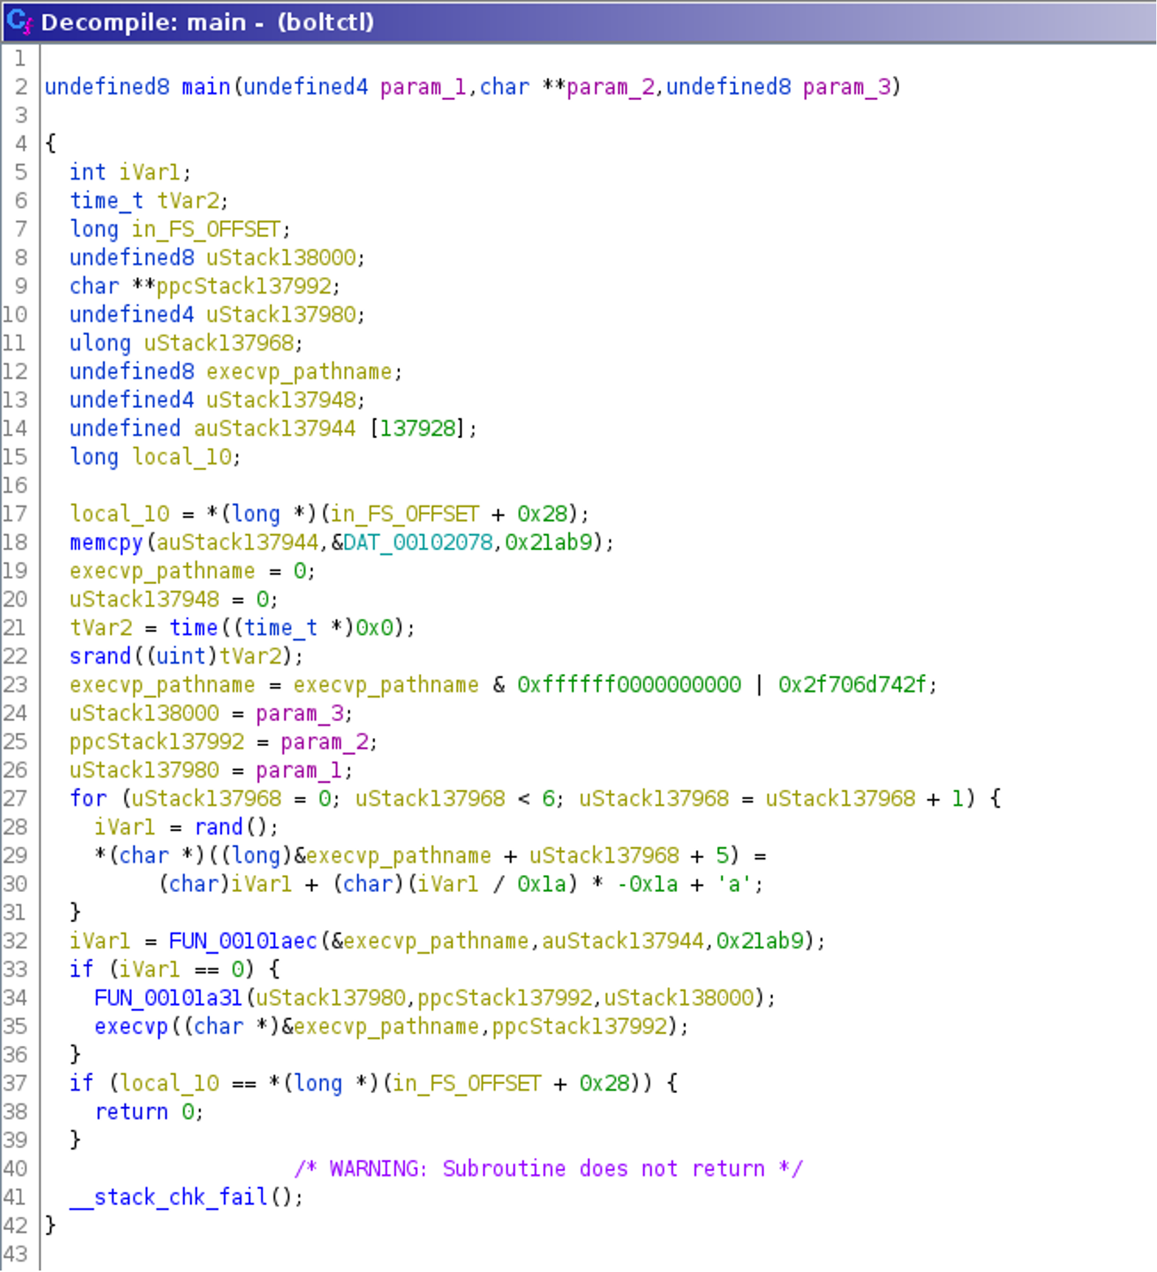This screenshot has height=1272, width=1157.
Task: Click the 'time' function call on line 21
Action: [x=194, y=628]
